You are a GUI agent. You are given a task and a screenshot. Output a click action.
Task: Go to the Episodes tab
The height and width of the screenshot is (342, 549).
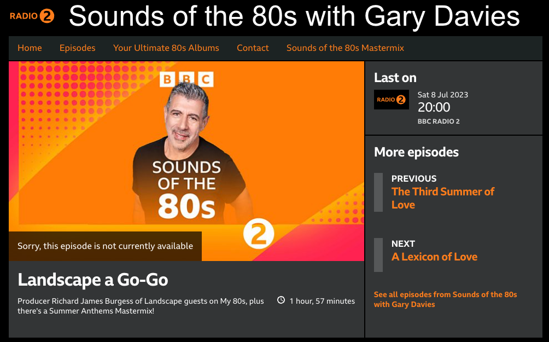[78, 48]
